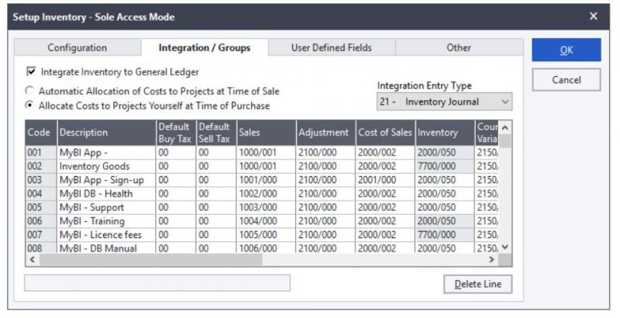The image size is (620, 318).
Task: Click the Delete Line button
Action: [x=477, y=285]
